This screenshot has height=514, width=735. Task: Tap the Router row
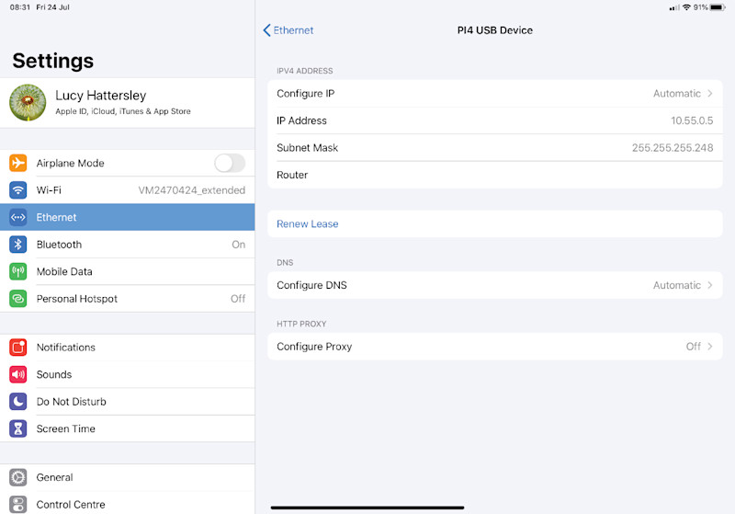tap(495, 175)
